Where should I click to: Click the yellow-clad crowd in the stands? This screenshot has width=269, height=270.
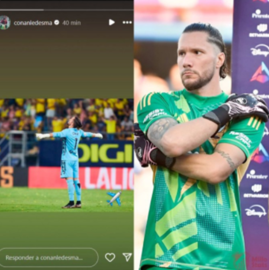(x=66, y=115)
